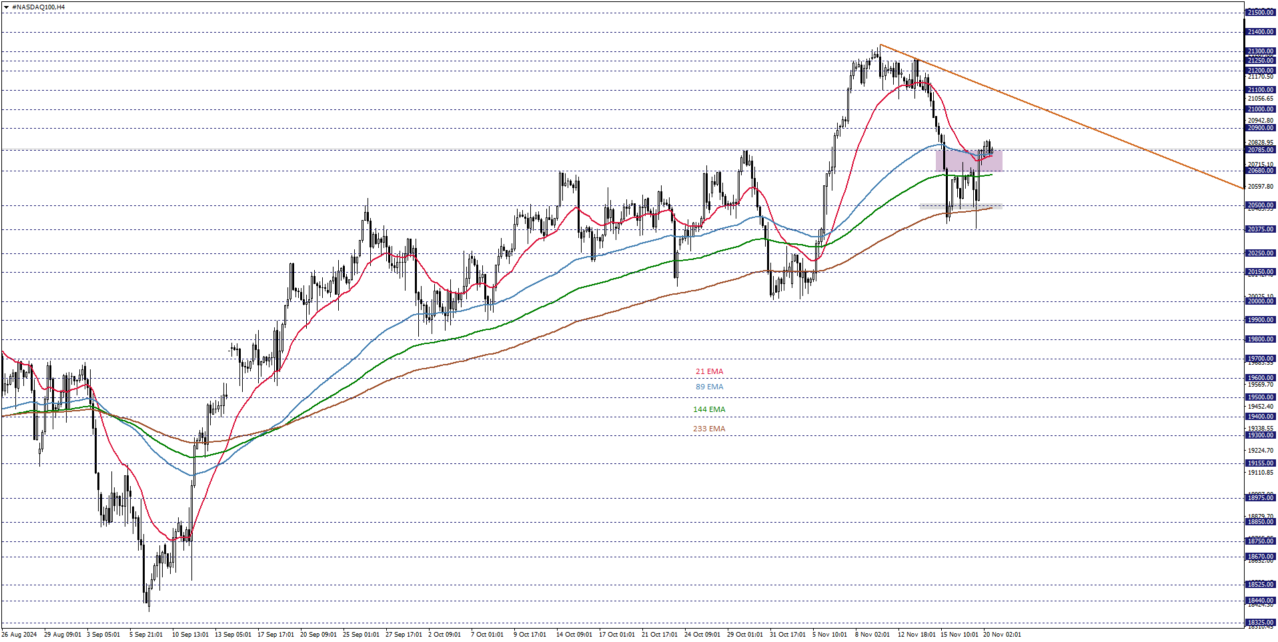This screenshot has width=1278, height=642.
Task: Click the '25 Sep 01:01' time axis label
Action: (x=361, y=635)
